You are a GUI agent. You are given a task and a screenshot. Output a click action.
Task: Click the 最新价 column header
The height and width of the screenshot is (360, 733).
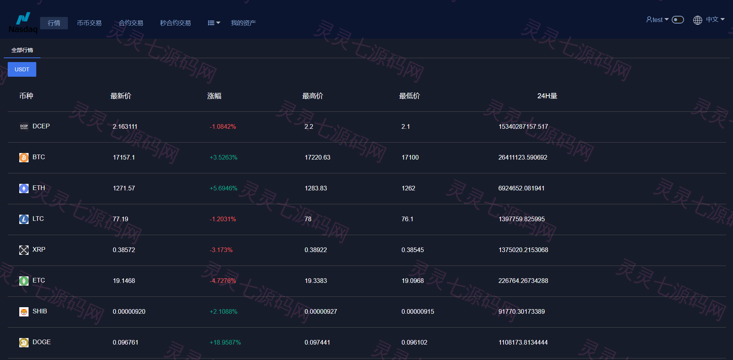121,96
